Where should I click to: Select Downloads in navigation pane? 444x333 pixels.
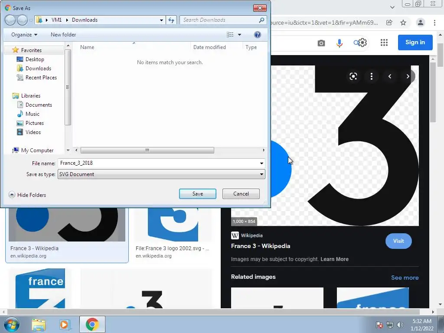[x=38, y=68]
